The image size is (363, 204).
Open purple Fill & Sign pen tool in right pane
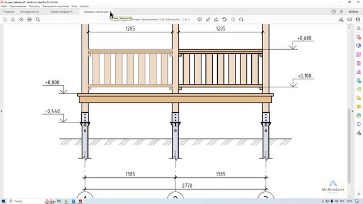tap(358, 72)
